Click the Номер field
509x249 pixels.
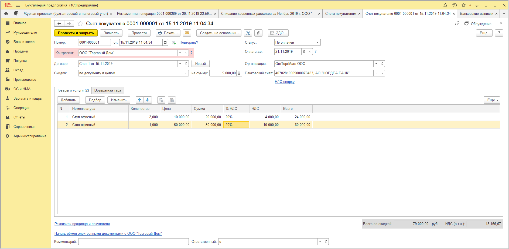coord(94,43)
